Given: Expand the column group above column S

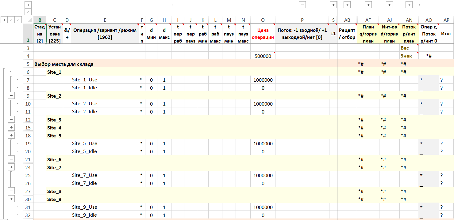Looking at the screenshot, I should click(x=333, y=5).
